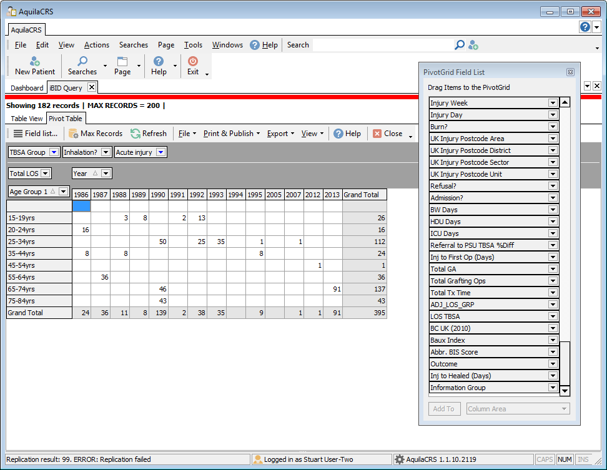The image size is (607, 470).
Task: Open the Column Area combo box
Action: [x=517, y=408]
